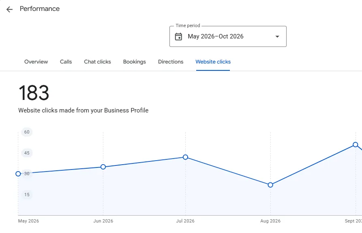Click the 45 y-axis label
Image resolution: width=362 pixels, height=233 pixels.
(x=27, y=153)
